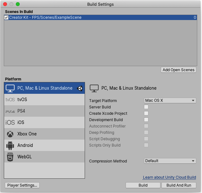This screenshot has width=202, height=193.
Task: Select Creator Kit ExampleScene scene row text
Action: (x=45, y=17)
